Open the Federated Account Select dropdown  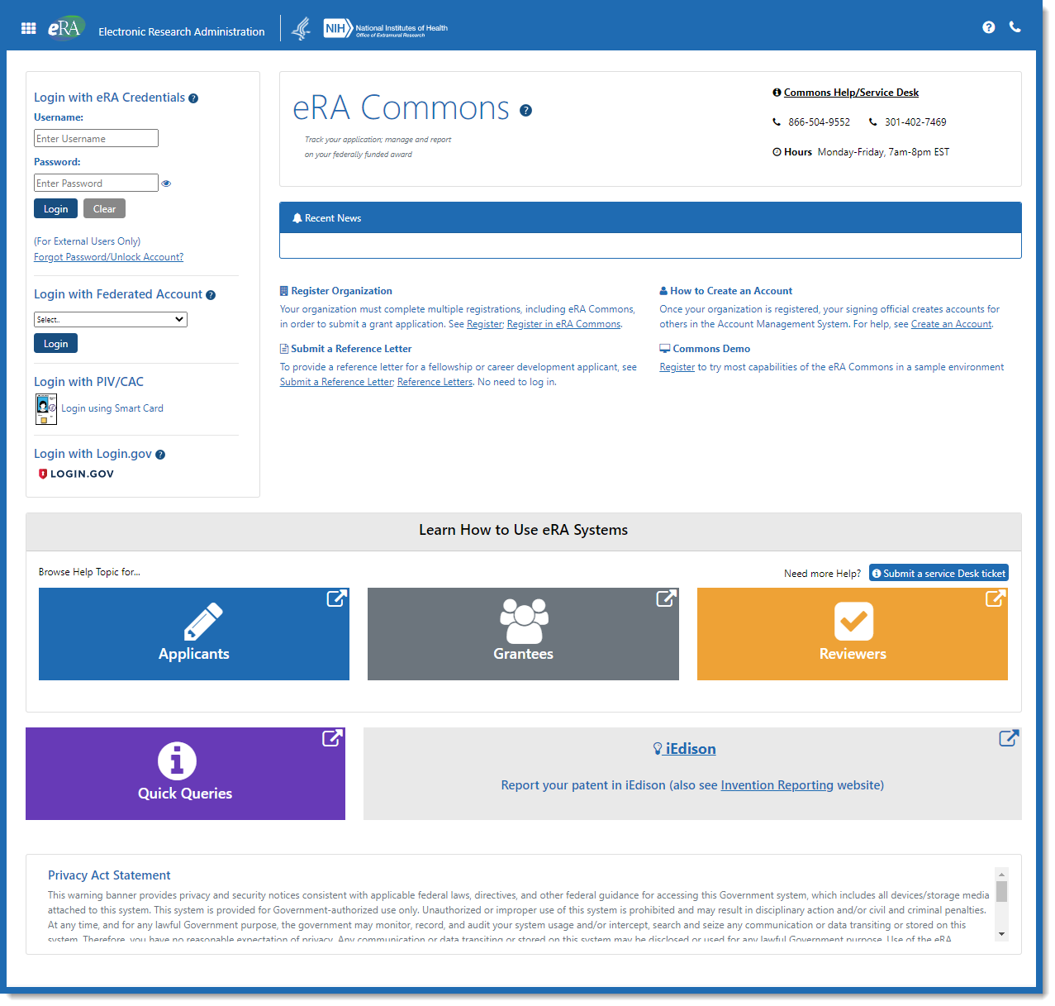[x=111, y=320]
